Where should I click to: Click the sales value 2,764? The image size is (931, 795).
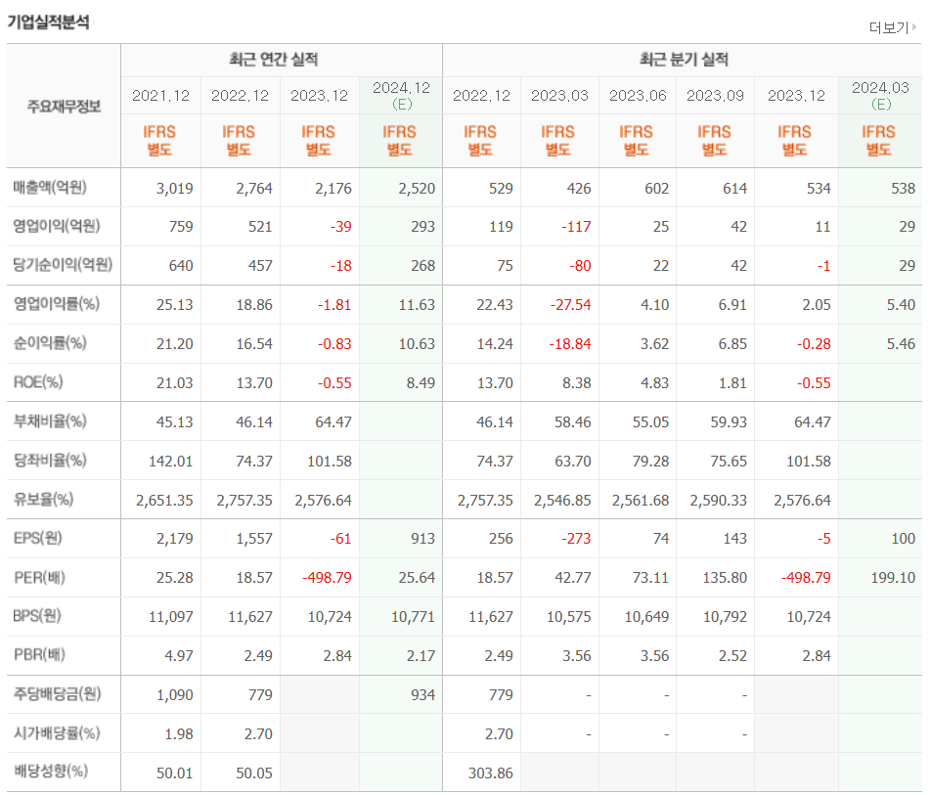pos(254,189)
